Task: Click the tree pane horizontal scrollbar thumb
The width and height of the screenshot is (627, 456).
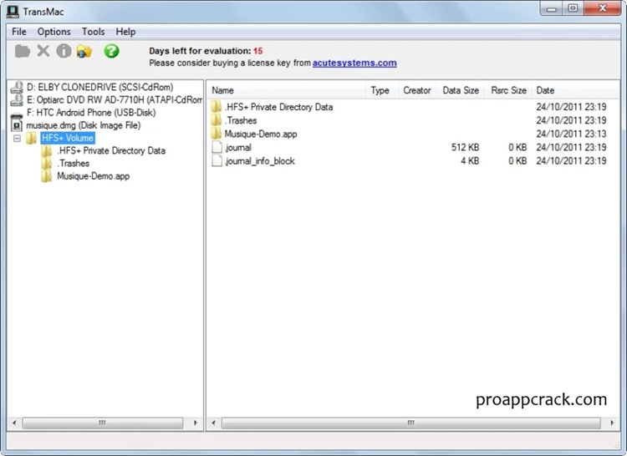Action: click(102, 423)
